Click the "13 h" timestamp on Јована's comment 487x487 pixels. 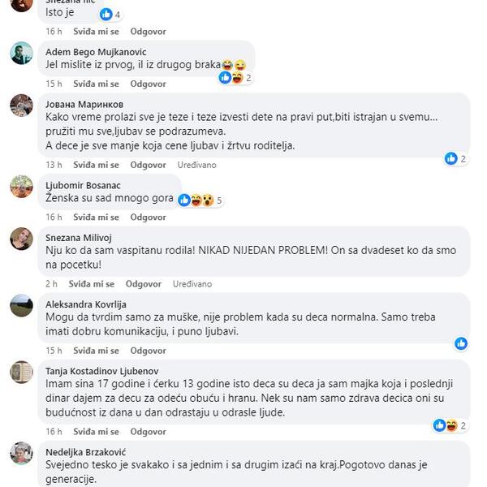pos(54,165)
